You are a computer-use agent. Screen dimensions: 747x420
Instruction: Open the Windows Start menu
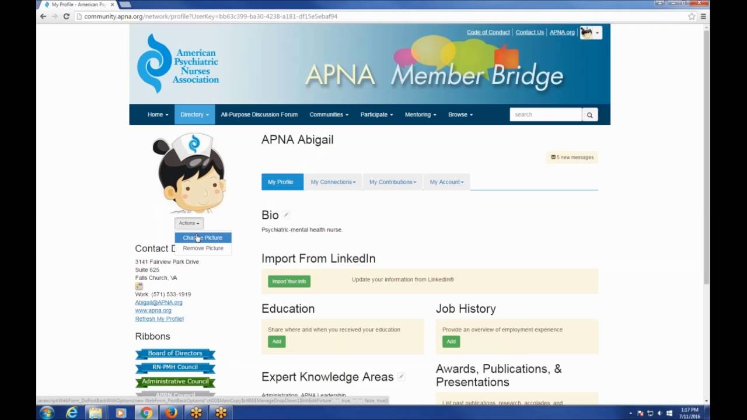coord(46,413)
